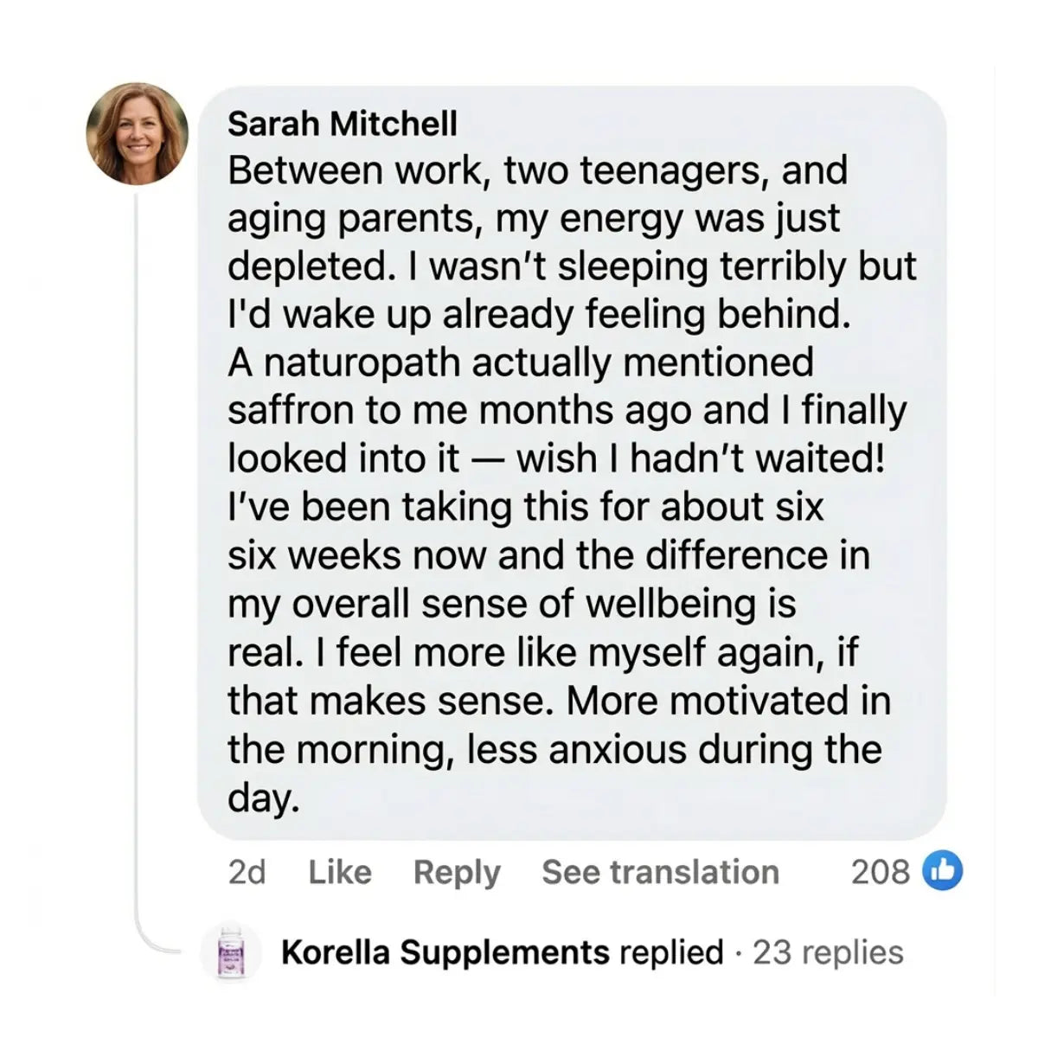The image size is (1038, 1038).
Task: Like Sarah Mitchell's comment
Action: pyautogui.click(x=340, y=872)
